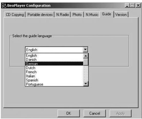Open the CD Copying tab
The height and width of the screenshot is (119, 142).
15,15
